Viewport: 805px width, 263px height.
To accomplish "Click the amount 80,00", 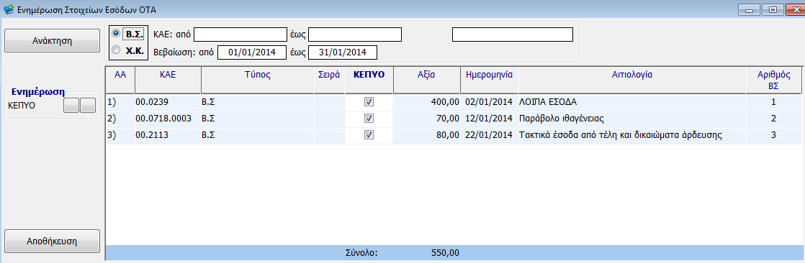I will 447,135.
